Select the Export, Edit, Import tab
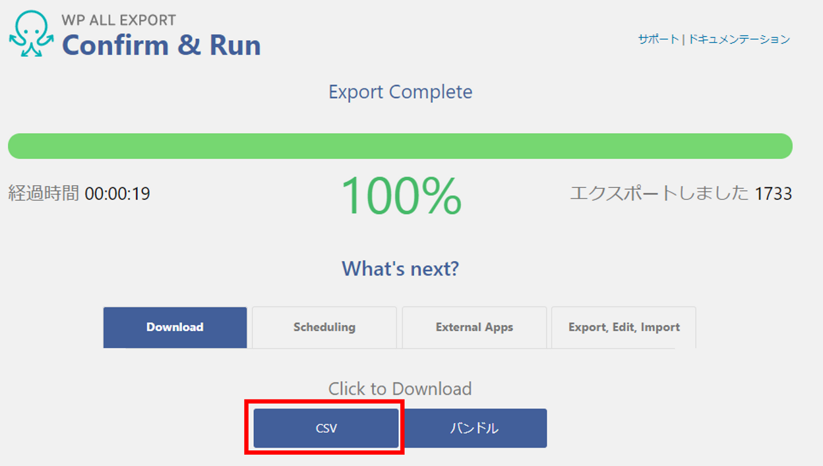The width and height of the screenshot is (823, 466). pyautogui.click(x=624, y=327)
